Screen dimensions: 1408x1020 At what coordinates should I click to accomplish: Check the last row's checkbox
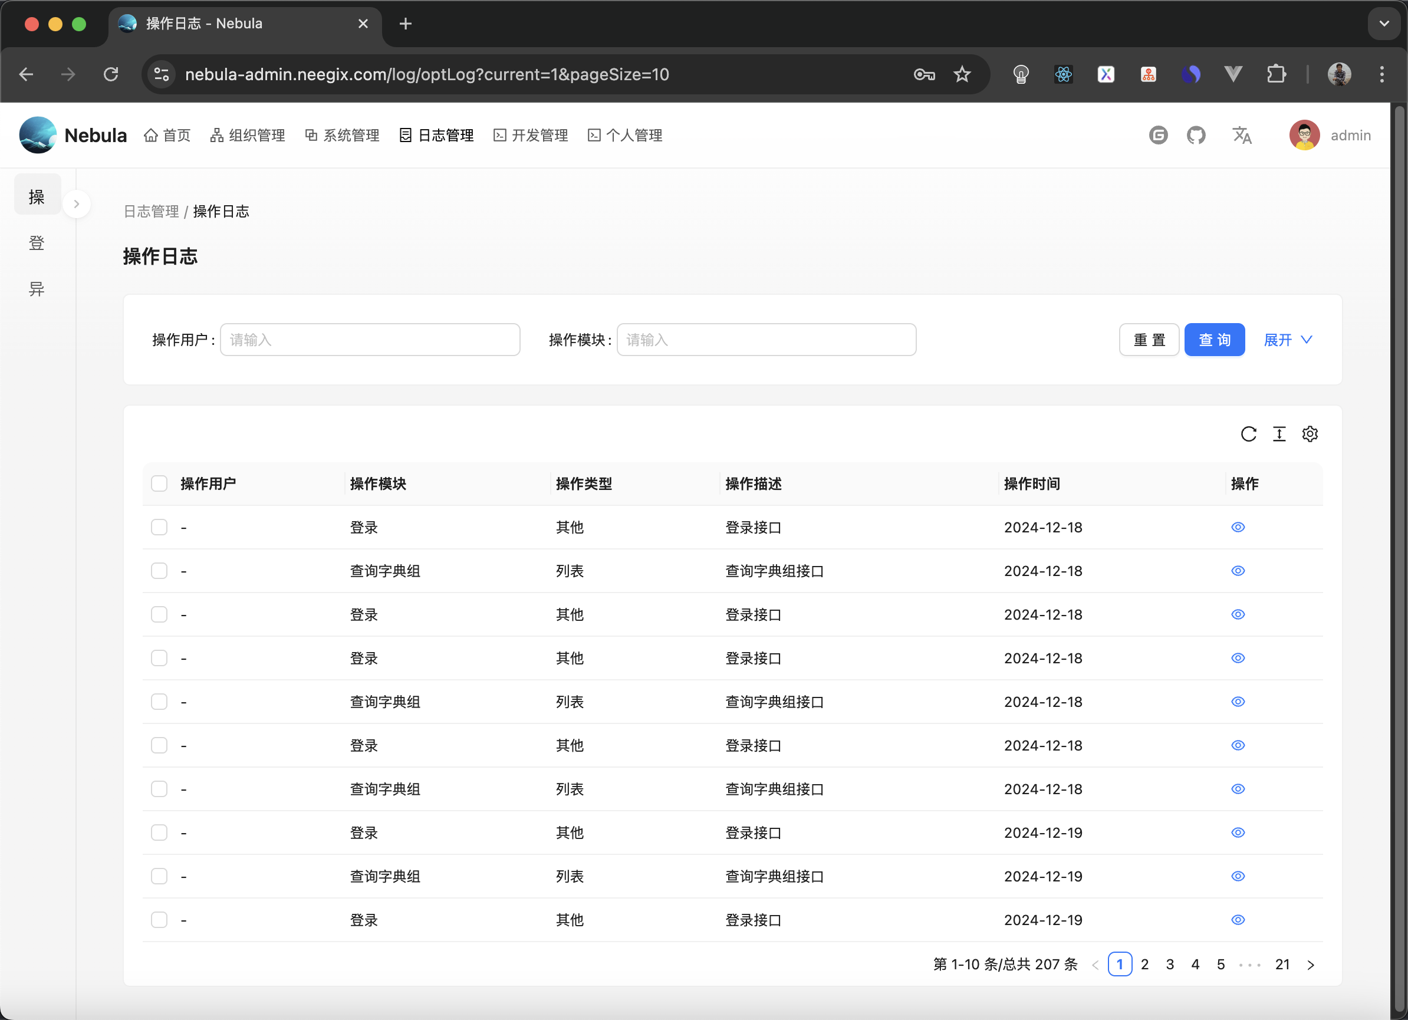160,919
